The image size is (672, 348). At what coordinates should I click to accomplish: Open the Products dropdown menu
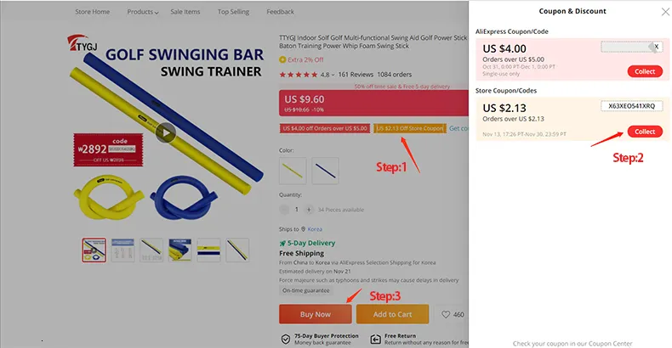pos(143,12)
